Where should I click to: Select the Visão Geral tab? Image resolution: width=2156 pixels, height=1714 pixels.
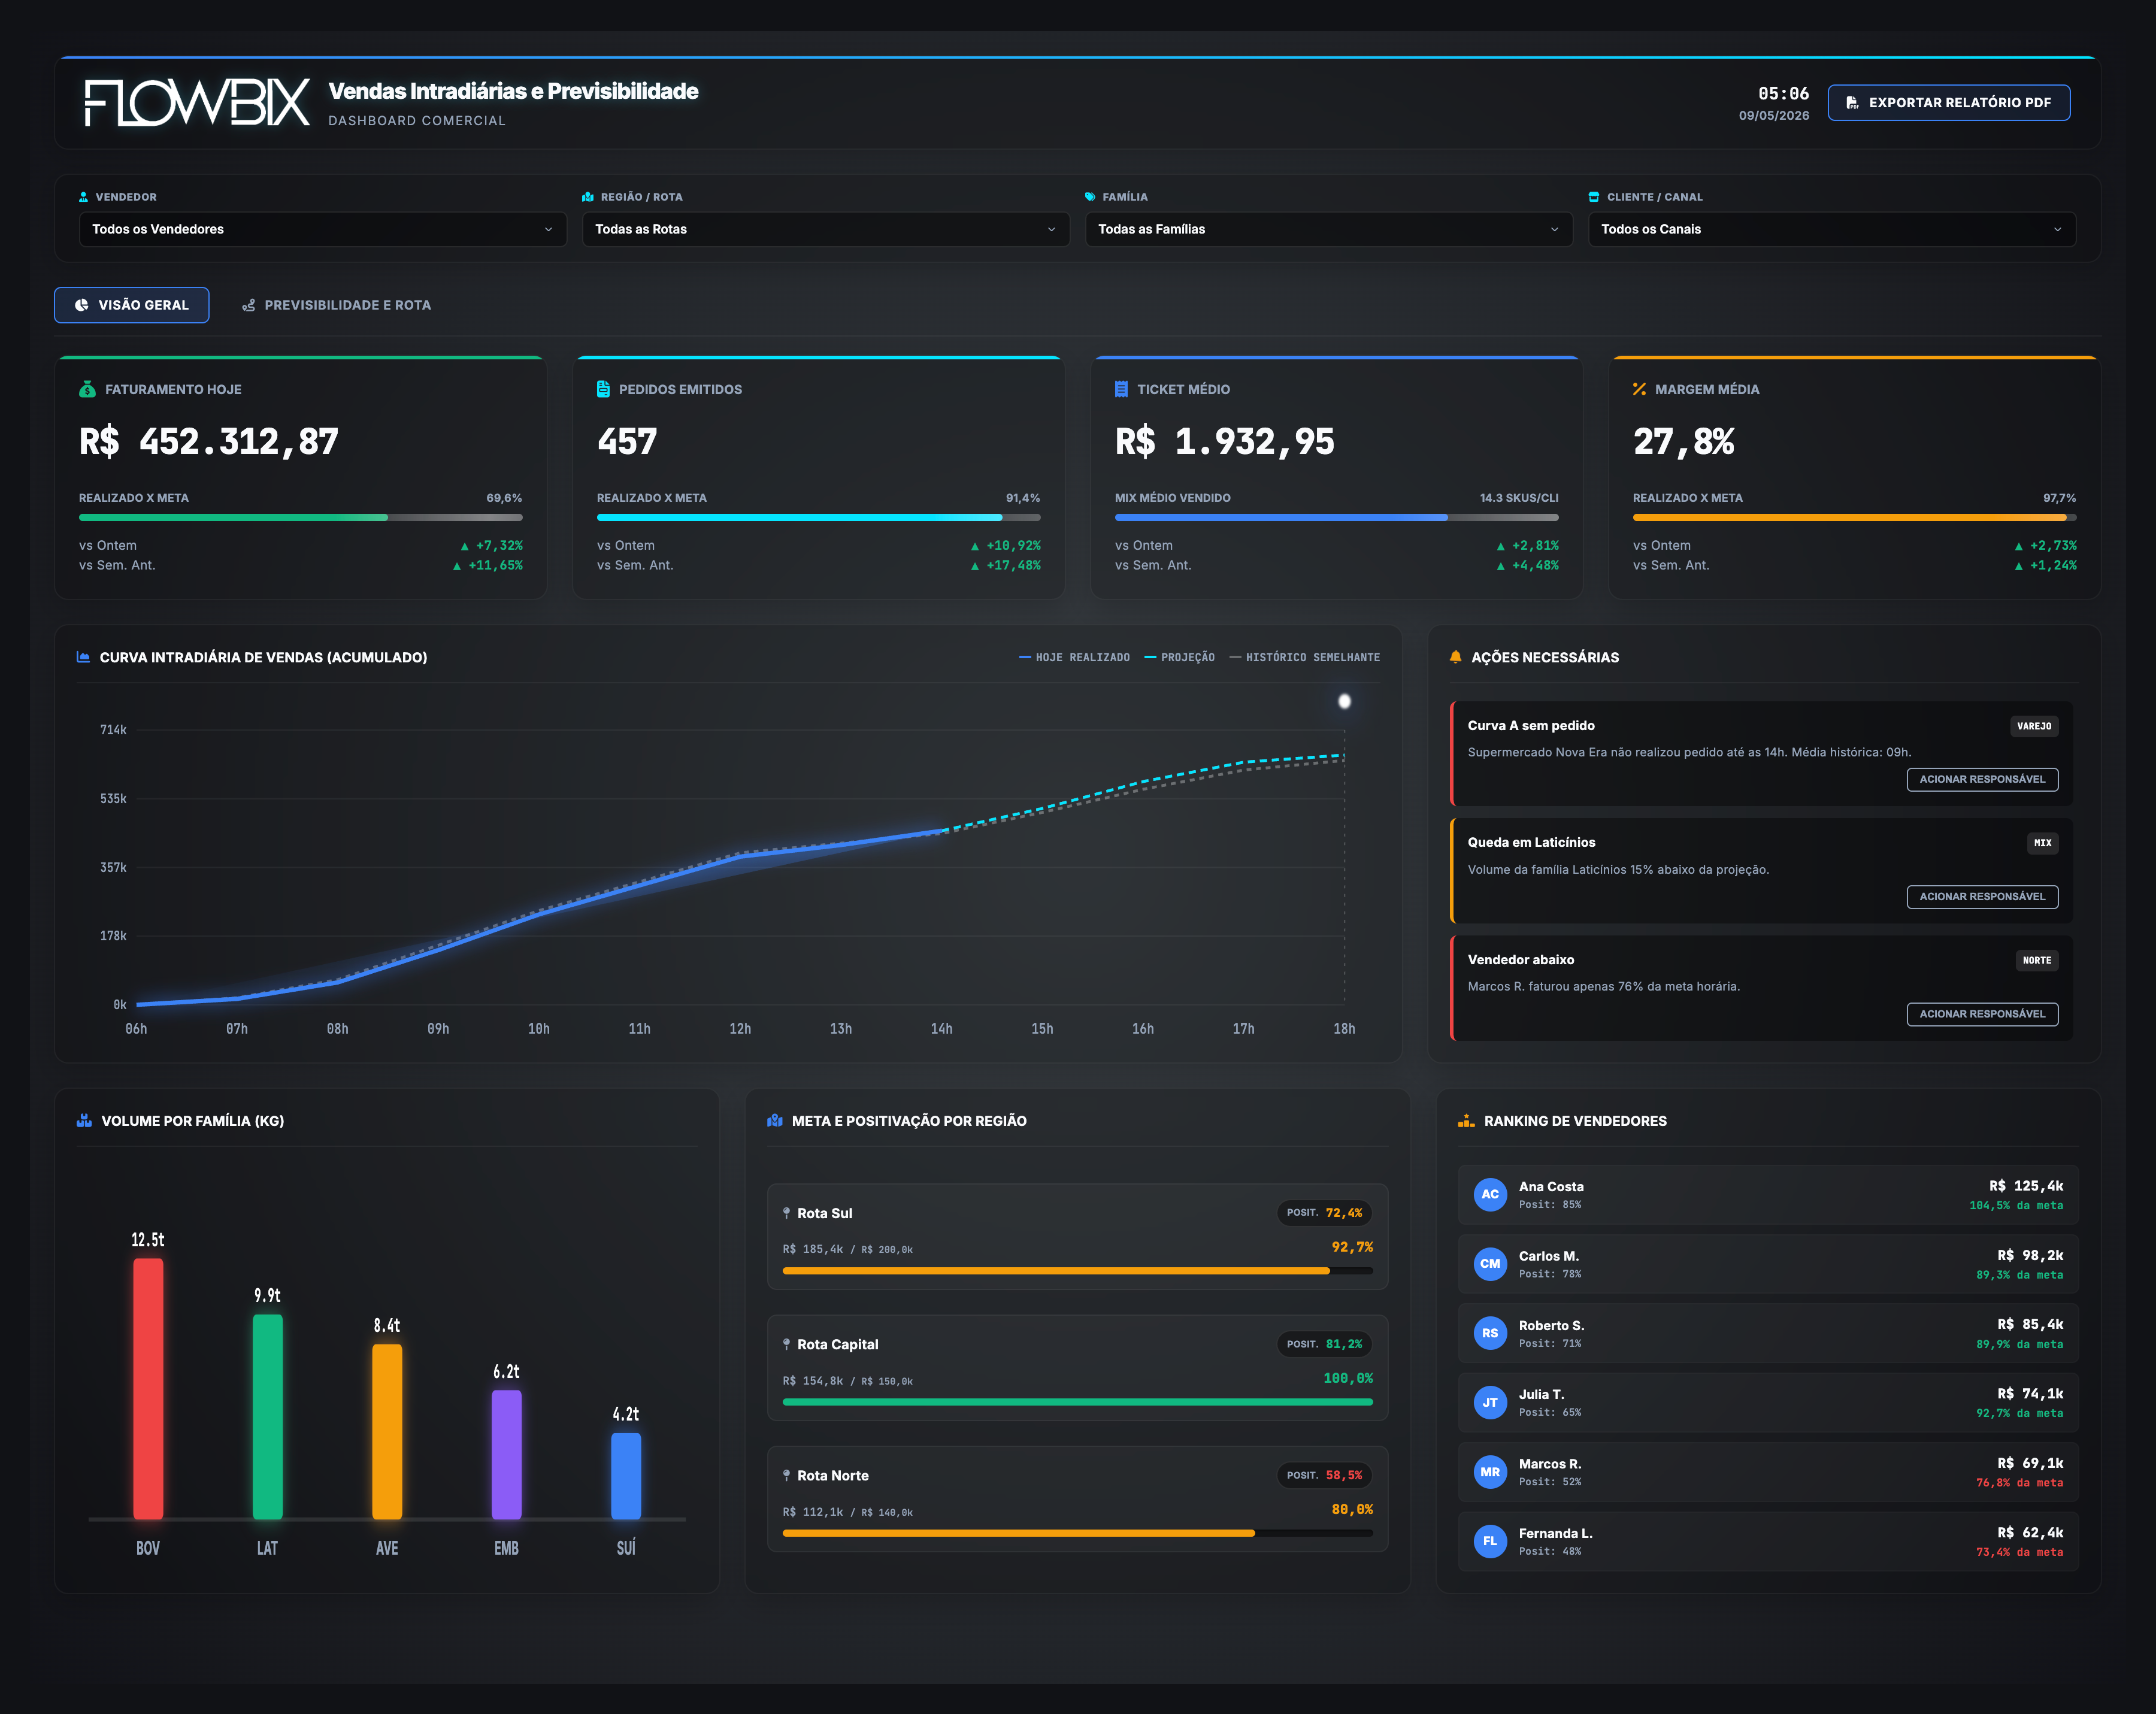pyautogui.click(x=132, y=305)
